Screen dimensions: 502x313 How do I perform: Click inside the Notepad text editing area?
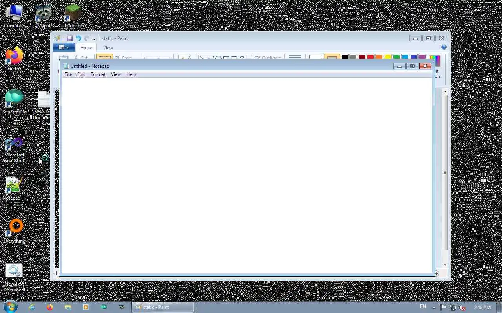[247, 175]
